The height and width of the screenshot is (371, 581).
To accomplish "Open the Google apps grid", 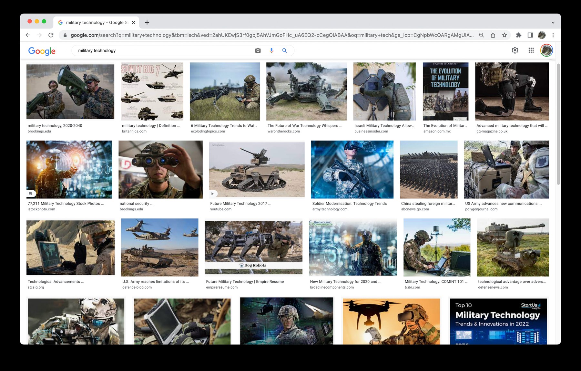I will click(531, 50).
